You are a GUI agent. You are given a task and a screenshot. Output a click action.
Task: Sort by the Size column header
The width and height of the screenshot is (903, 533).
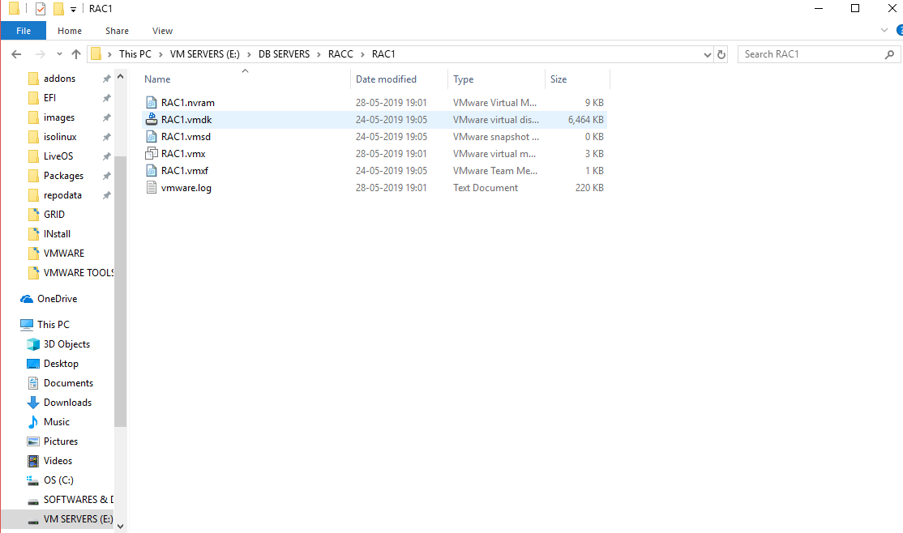pos(558,79)
